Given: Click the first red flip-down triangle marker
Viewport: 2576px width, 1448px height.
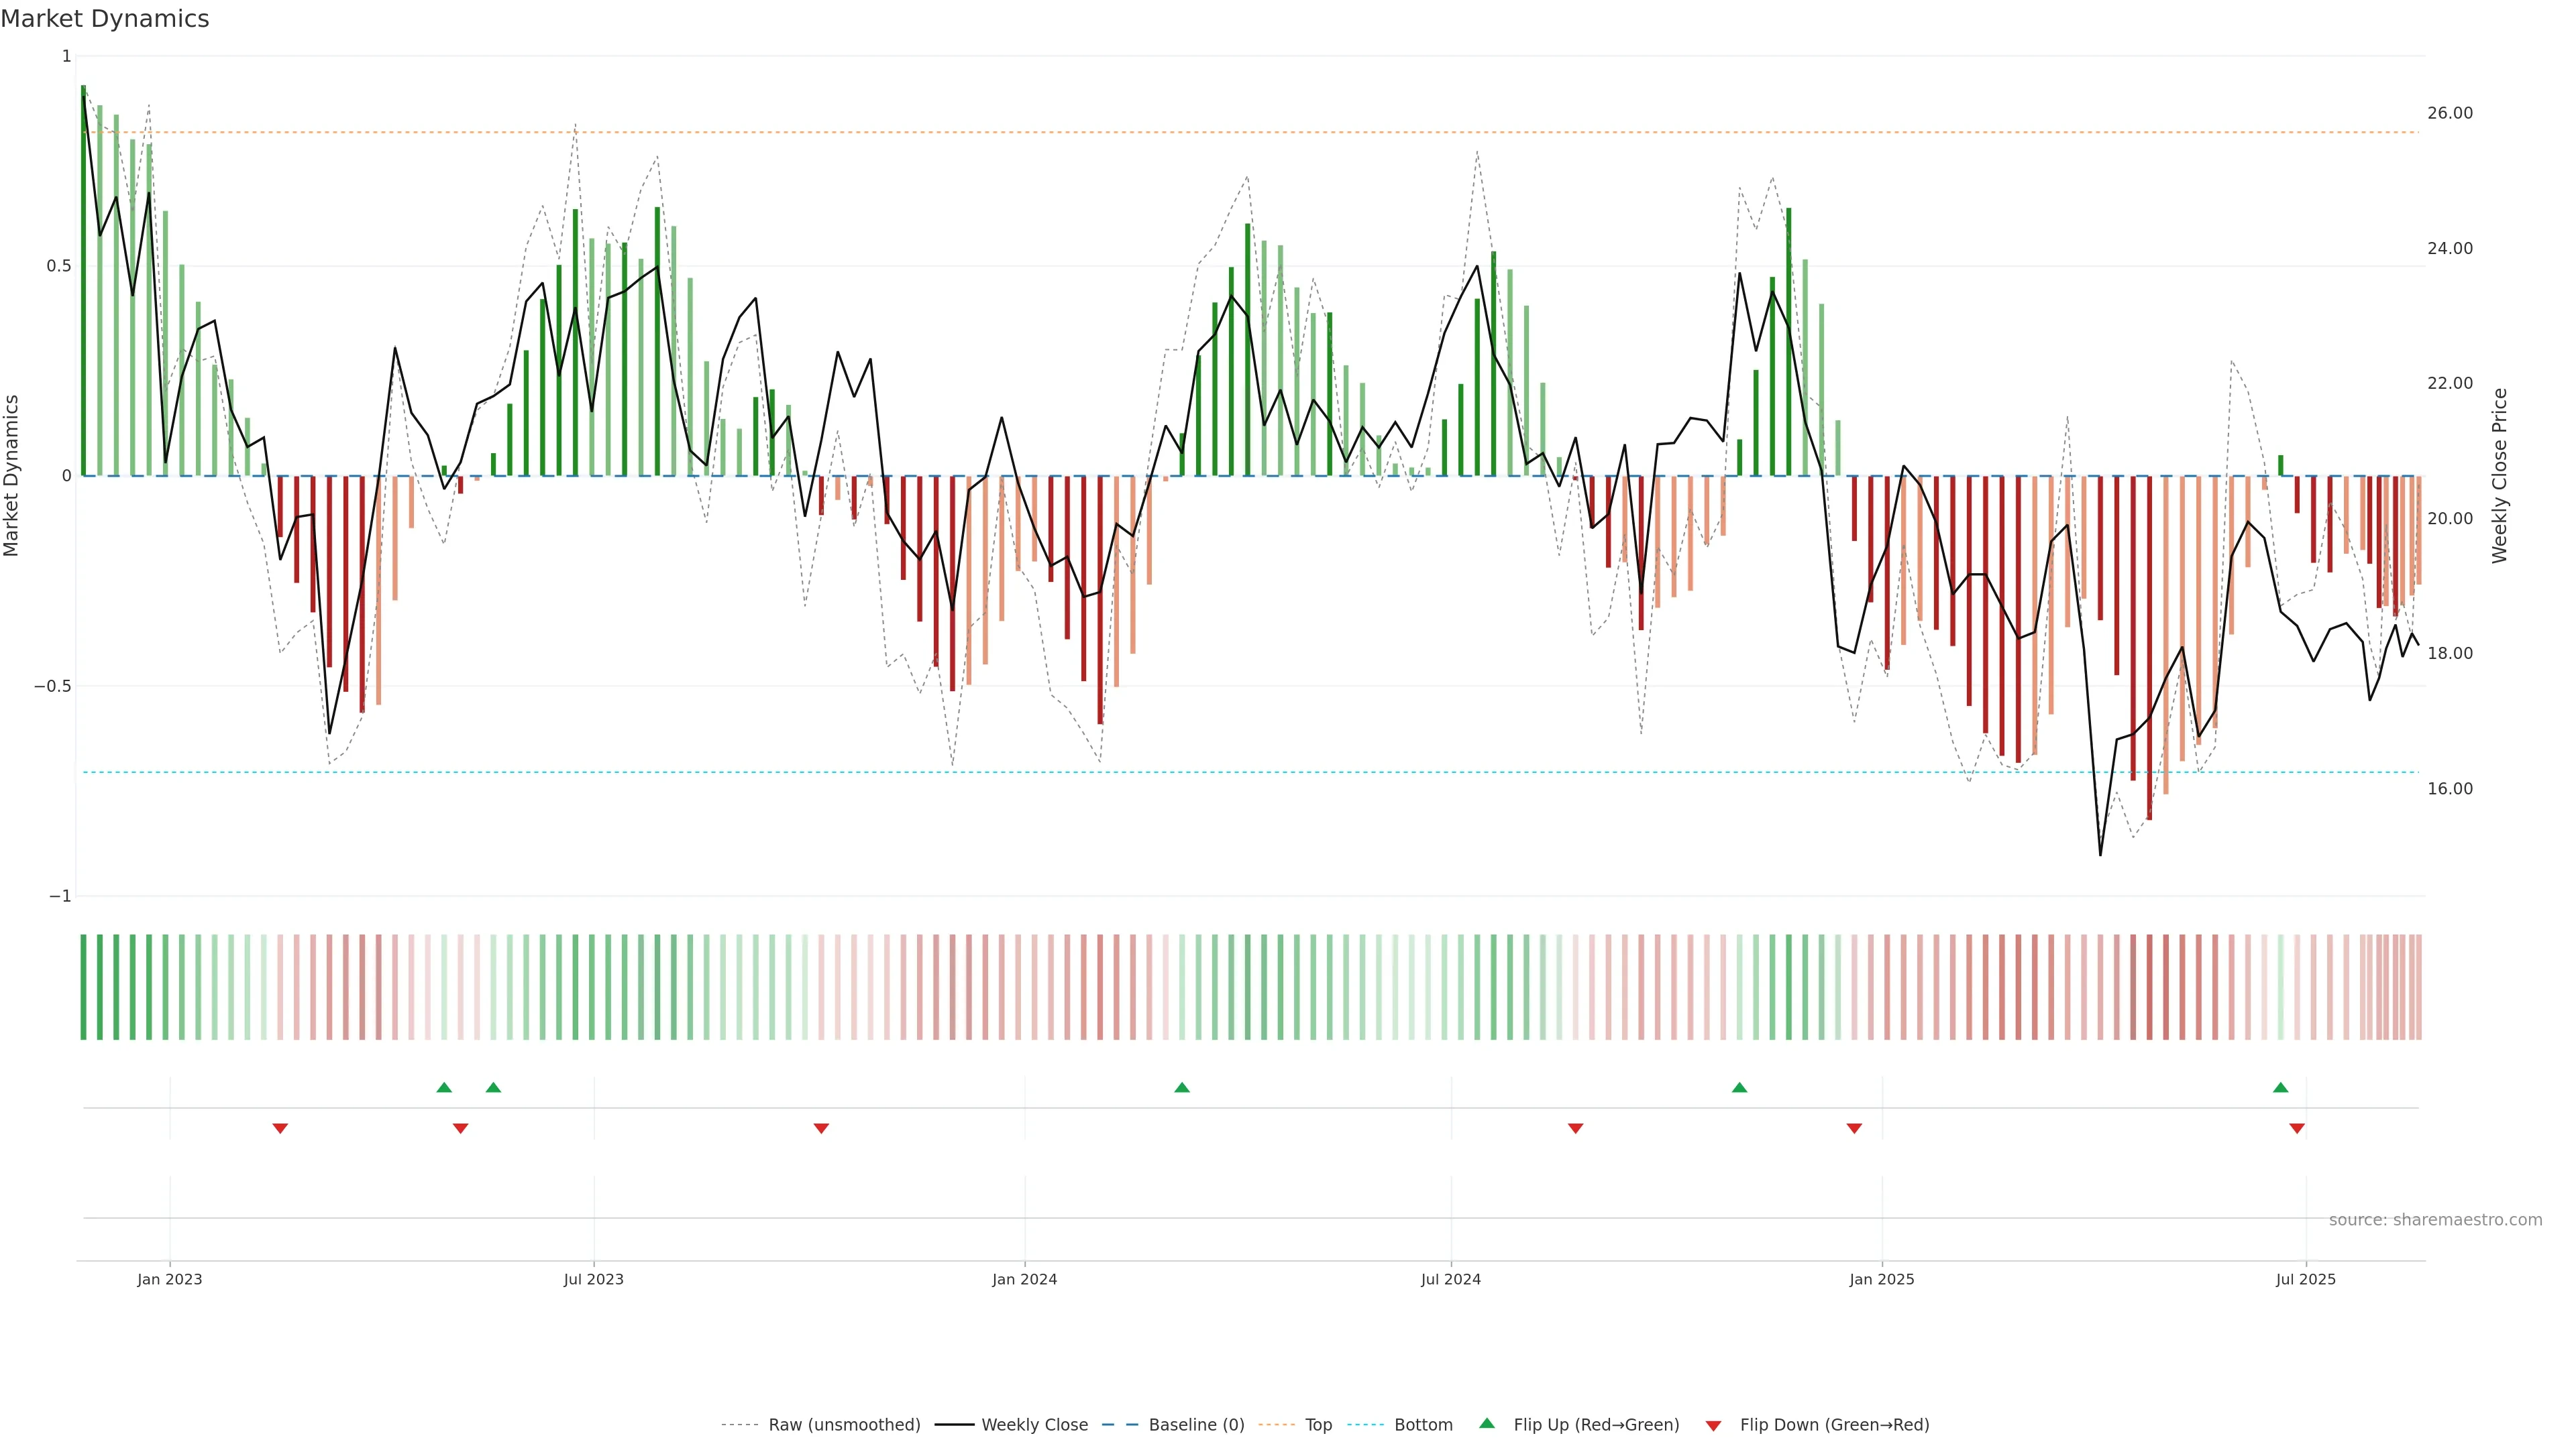Looking at the screenshot, I should pos(280,1128).
